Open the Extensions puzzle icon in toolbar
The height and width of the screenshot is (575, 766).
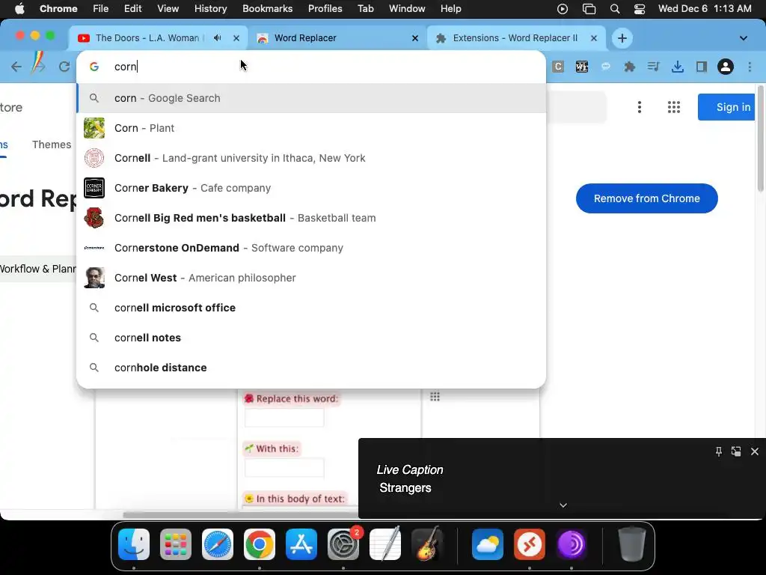click(630, 67)
